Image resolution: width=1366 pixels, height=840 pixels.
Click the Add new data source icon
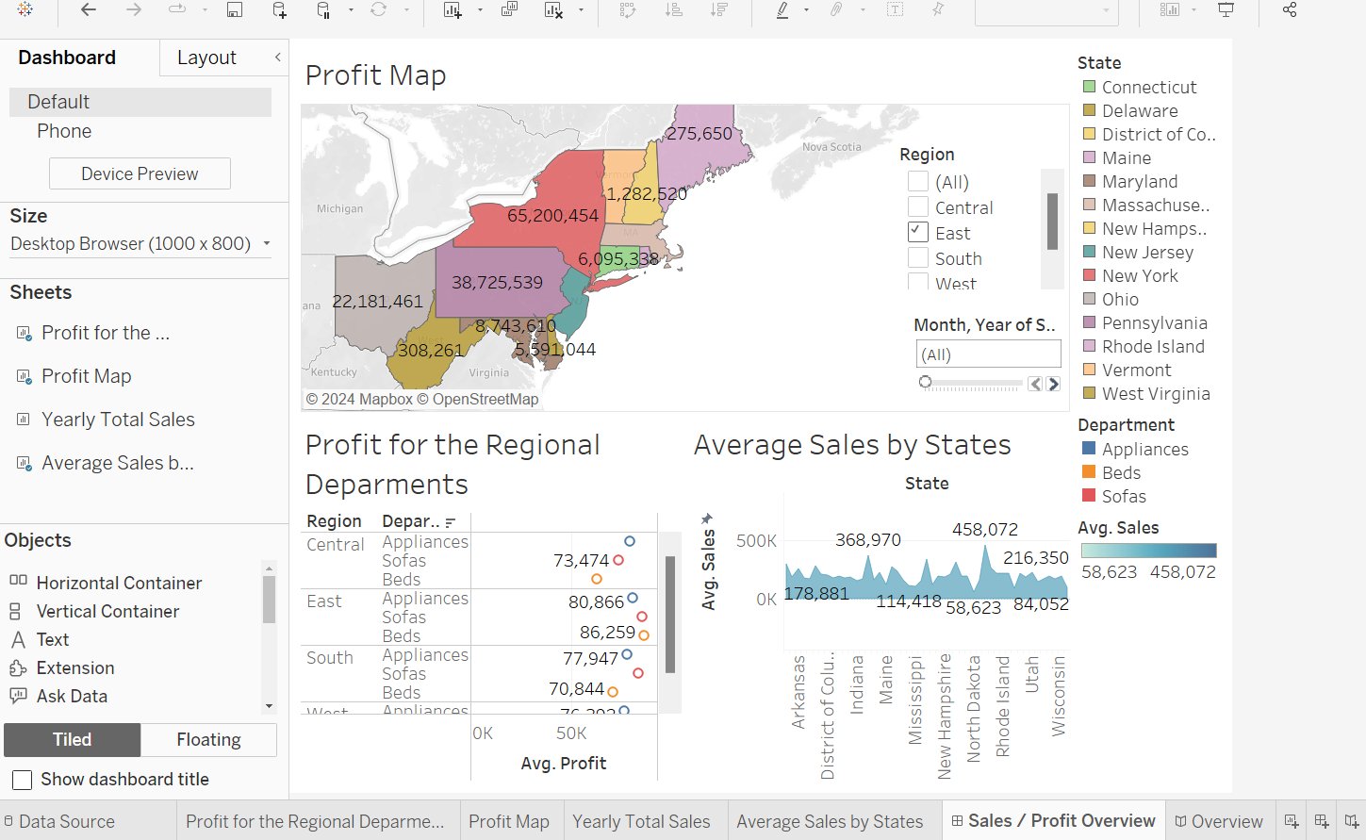click(x=280, y=10)
